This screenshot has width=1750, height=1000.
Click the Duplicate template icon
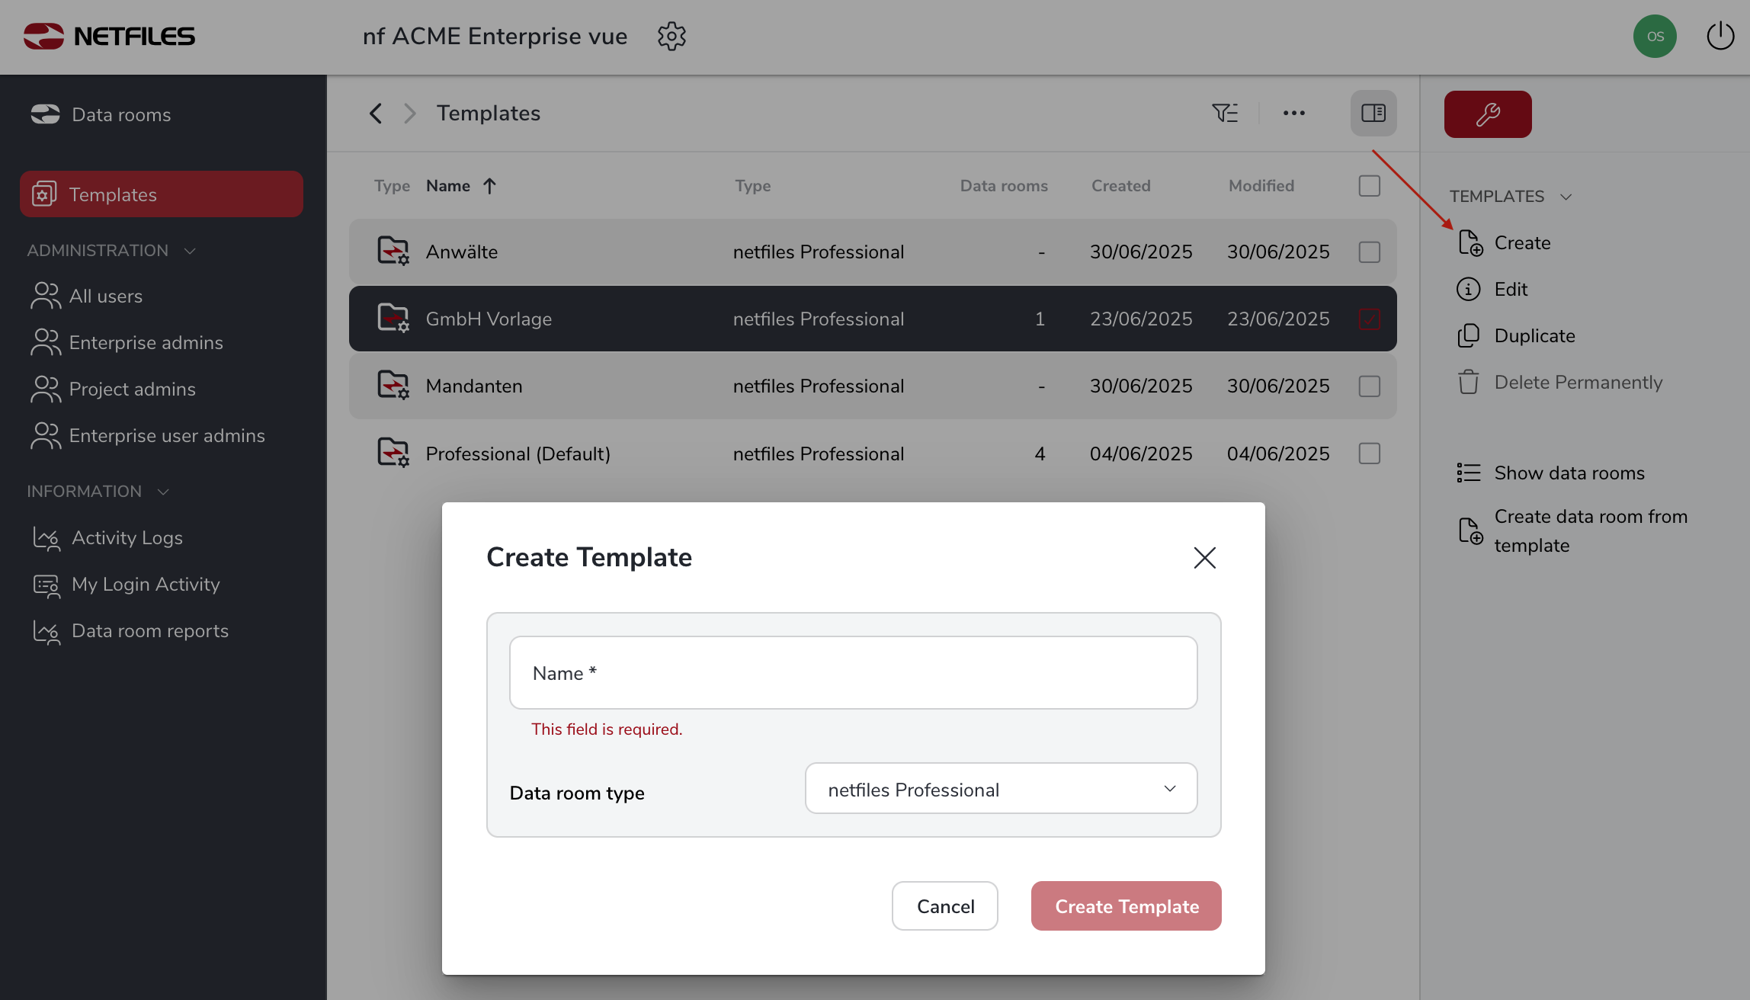tap(1468, 335)
